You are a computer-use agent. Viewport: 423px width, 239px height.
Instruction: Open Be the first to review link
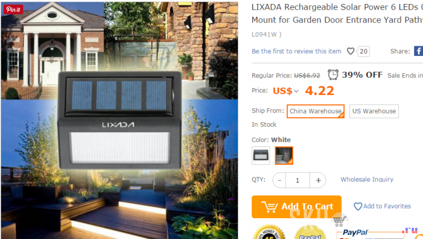[296, 51]
